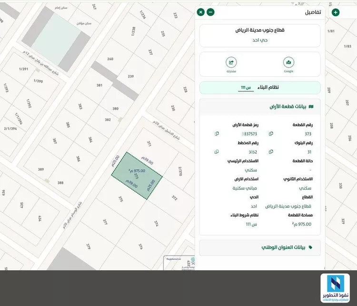Minimize details panel with minus icon
The height and width of the screenshot is (306, 357).
[x=210, y=12]
